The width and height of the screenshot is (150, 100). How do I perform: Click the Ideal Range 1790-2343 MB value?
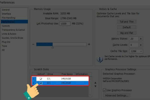tap(68, 18)
